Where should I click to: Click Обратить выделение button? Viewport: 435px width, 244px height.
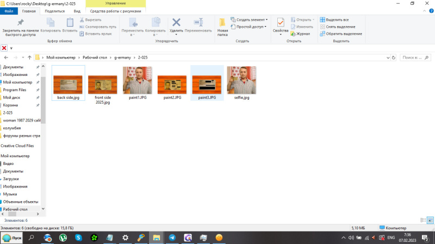pos(340,34)
